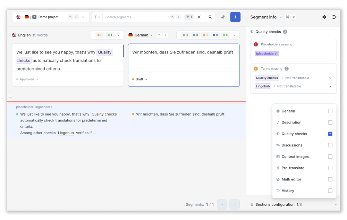Collapse Sections configuration chevron
This screenshot has height=220, width=347.
[336, 204]
